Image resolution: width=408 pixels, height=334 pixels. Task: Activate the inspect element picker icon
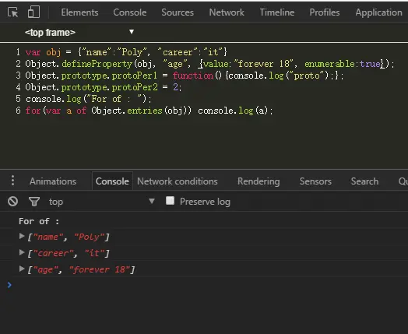click(12, 12)
